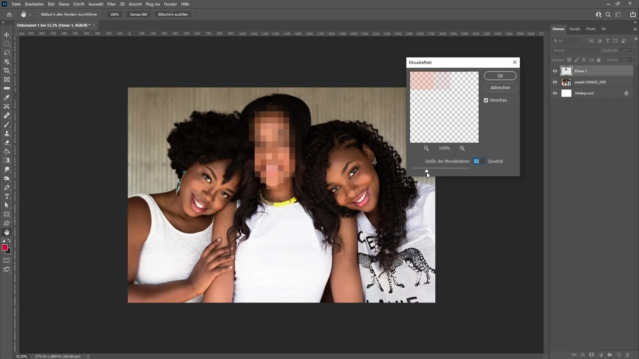This screenshot has height=359, width=639.
Task: Select the Crop tool
Action: point(7,70)
